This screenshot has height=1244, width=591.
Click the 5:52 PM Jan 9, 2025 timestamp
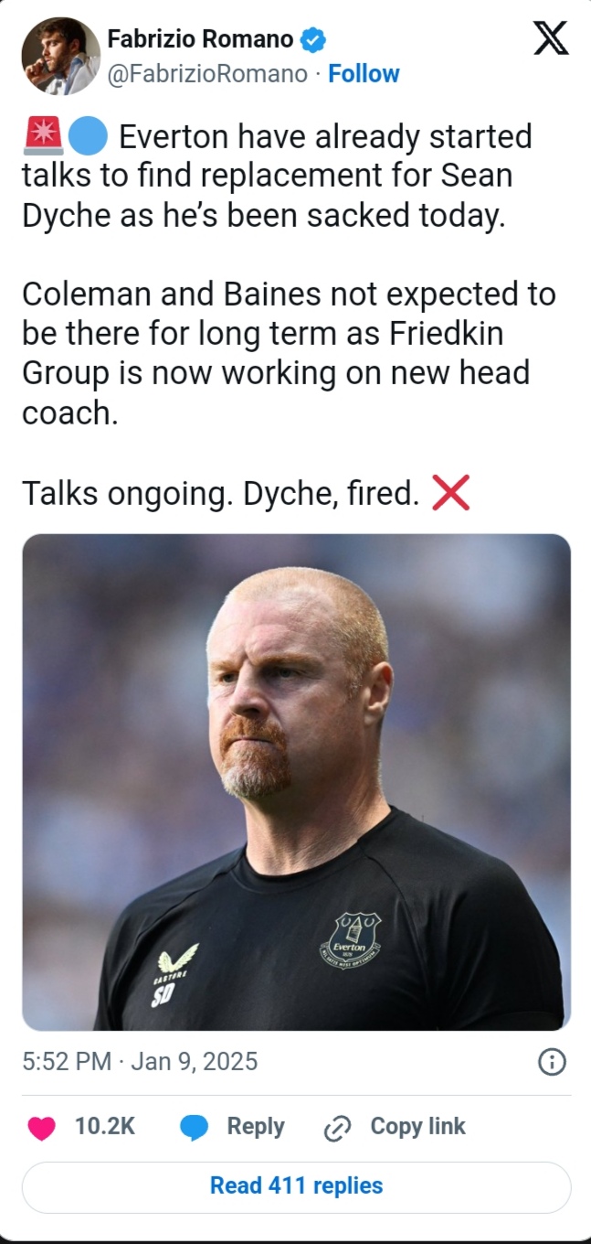[140, 1061]
